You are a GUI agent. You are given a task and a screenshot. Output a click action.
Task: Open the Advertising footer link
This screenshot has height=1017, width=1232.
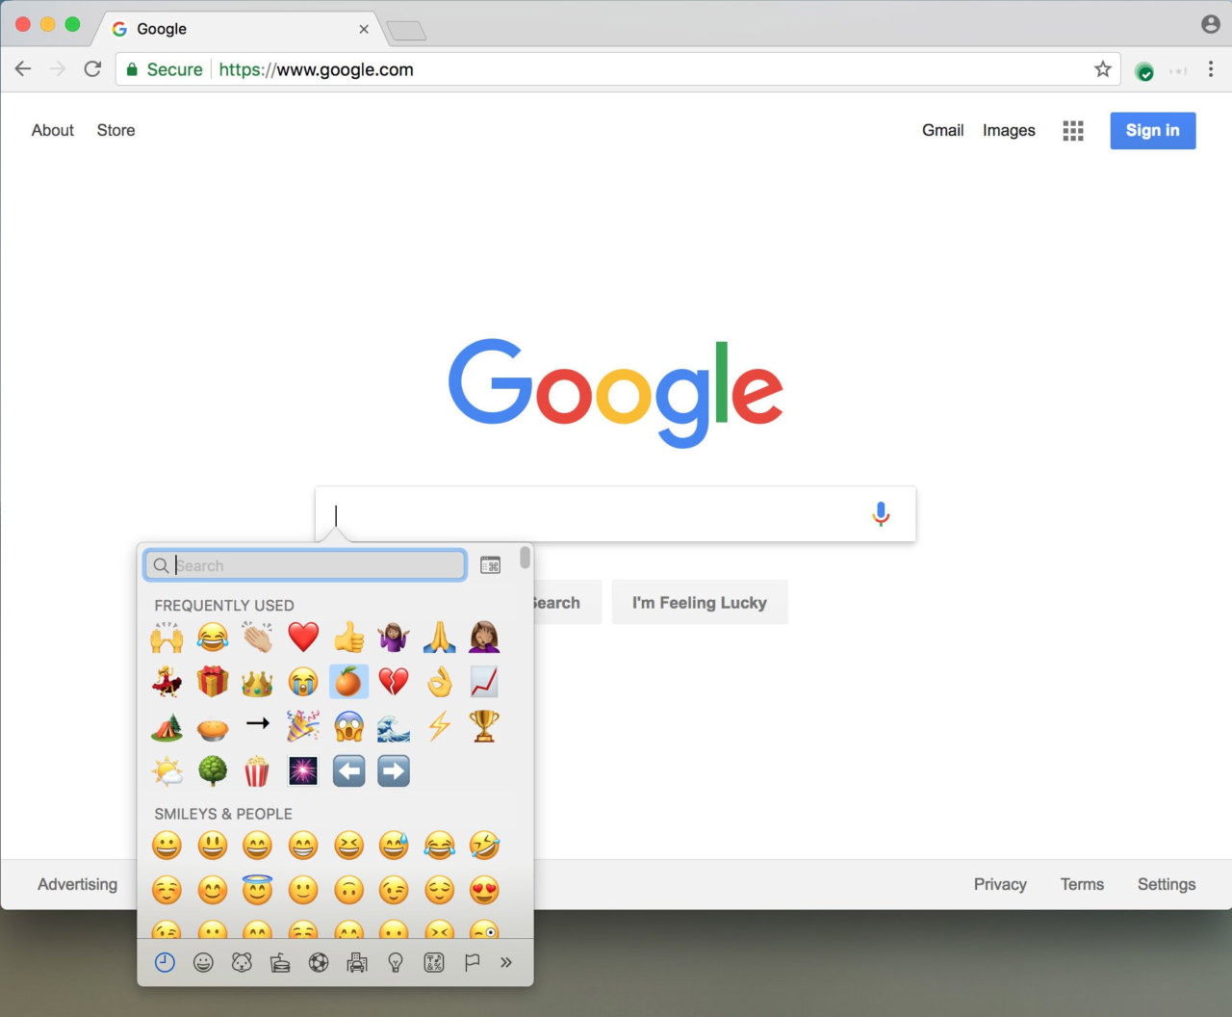(x=77, y=884)
